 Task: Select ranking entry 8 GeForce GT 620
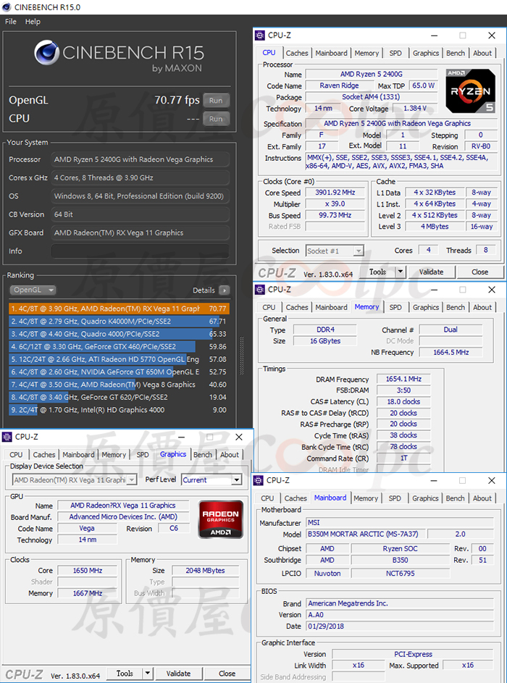click(119, 397)
